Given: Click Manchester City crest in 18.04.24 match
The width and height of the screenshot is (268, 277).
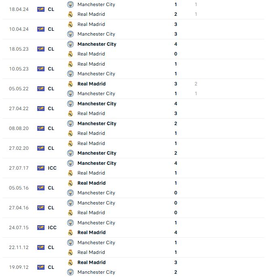Looking at the screenshot, I should 70,4.
